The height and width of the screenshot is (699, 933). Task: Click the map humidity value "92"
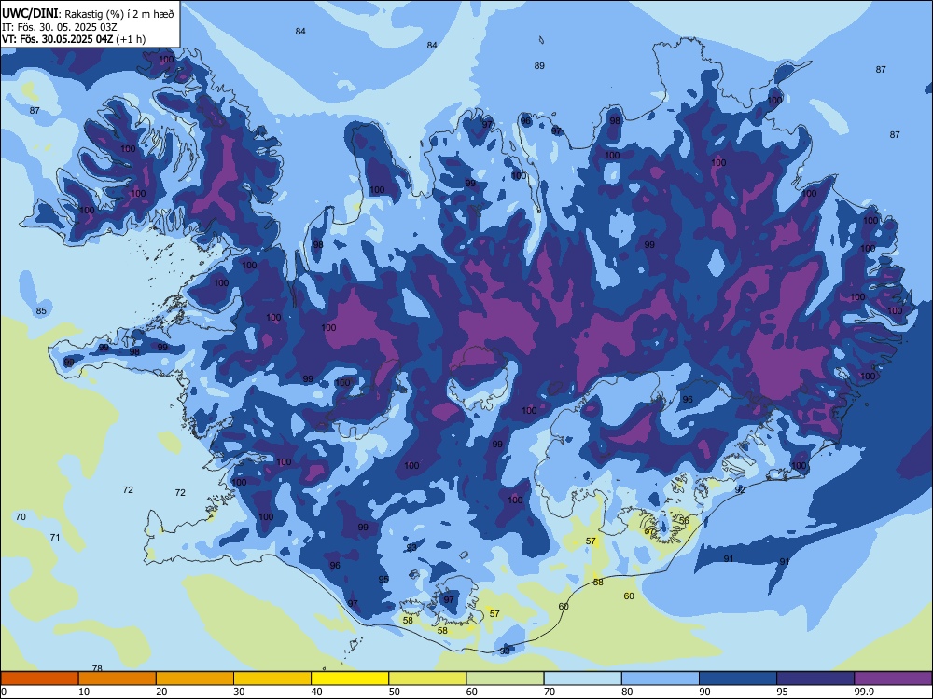pos(740,490)
